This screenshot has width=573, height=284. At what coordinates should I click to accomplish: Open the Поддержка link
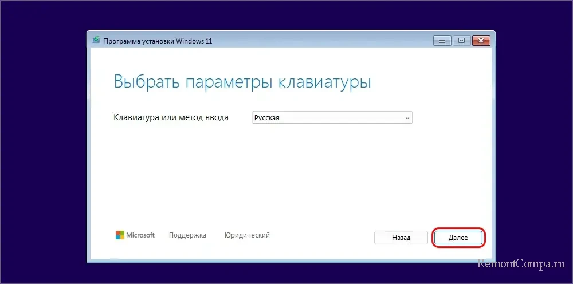187,235
